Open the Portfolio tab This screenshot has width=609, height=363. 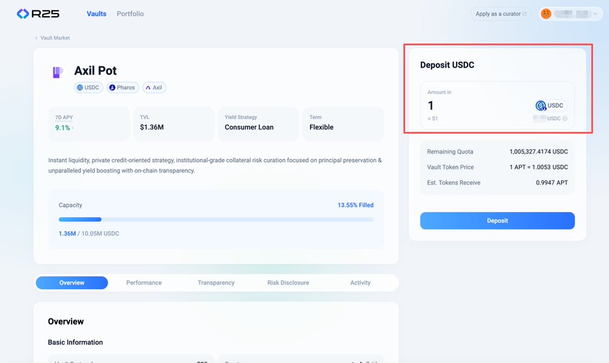[130, 14]
